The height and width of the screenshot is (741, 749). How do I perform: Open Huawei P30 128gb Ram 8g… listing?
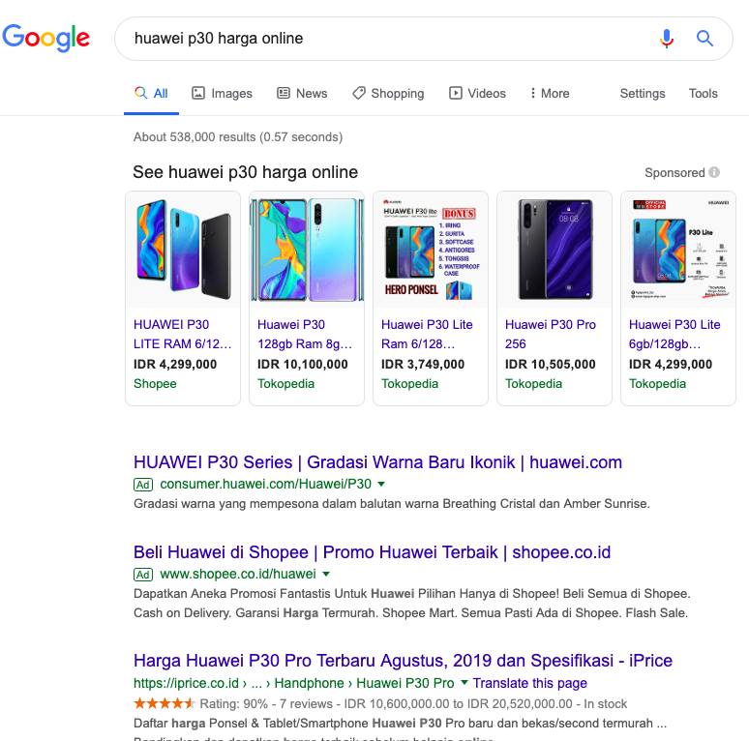click(305, 334)
